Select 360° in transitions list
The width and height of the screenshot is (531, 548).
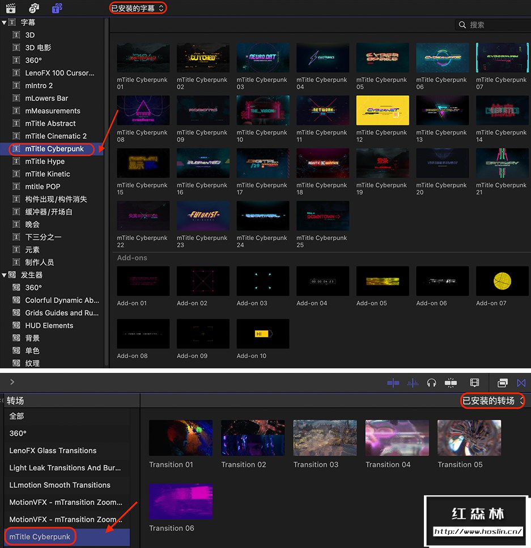point(18,434)
